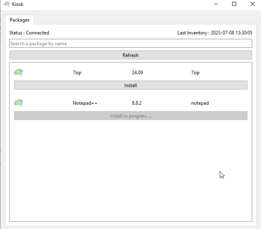Close the Kiosk window

point(252,4)
